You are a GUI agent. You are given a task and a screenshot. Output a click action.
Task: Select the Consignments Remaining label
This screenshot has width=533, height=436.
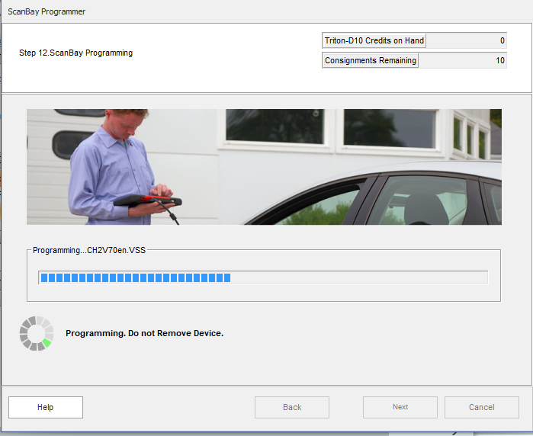pyautogui.click(x=370, y=60)
